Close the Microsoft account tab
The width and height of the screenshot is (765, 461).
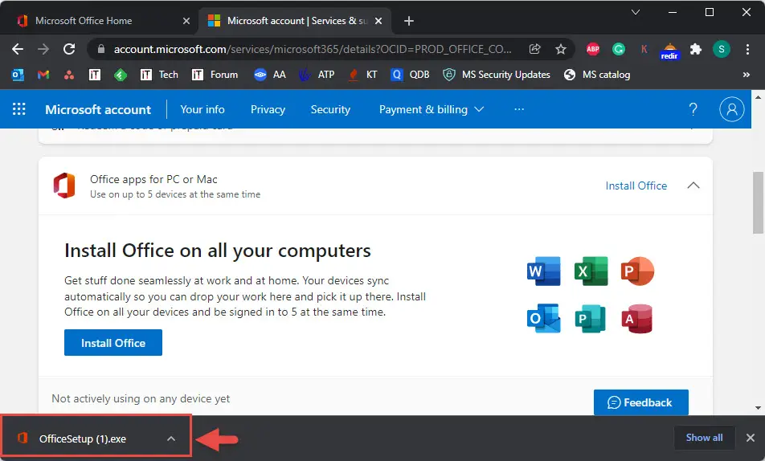point(378,21)
